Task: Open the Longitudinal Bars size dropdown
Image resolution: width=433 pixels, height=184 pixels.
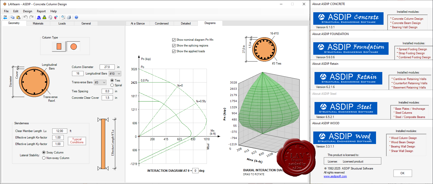Action: (x=115, y=73)
